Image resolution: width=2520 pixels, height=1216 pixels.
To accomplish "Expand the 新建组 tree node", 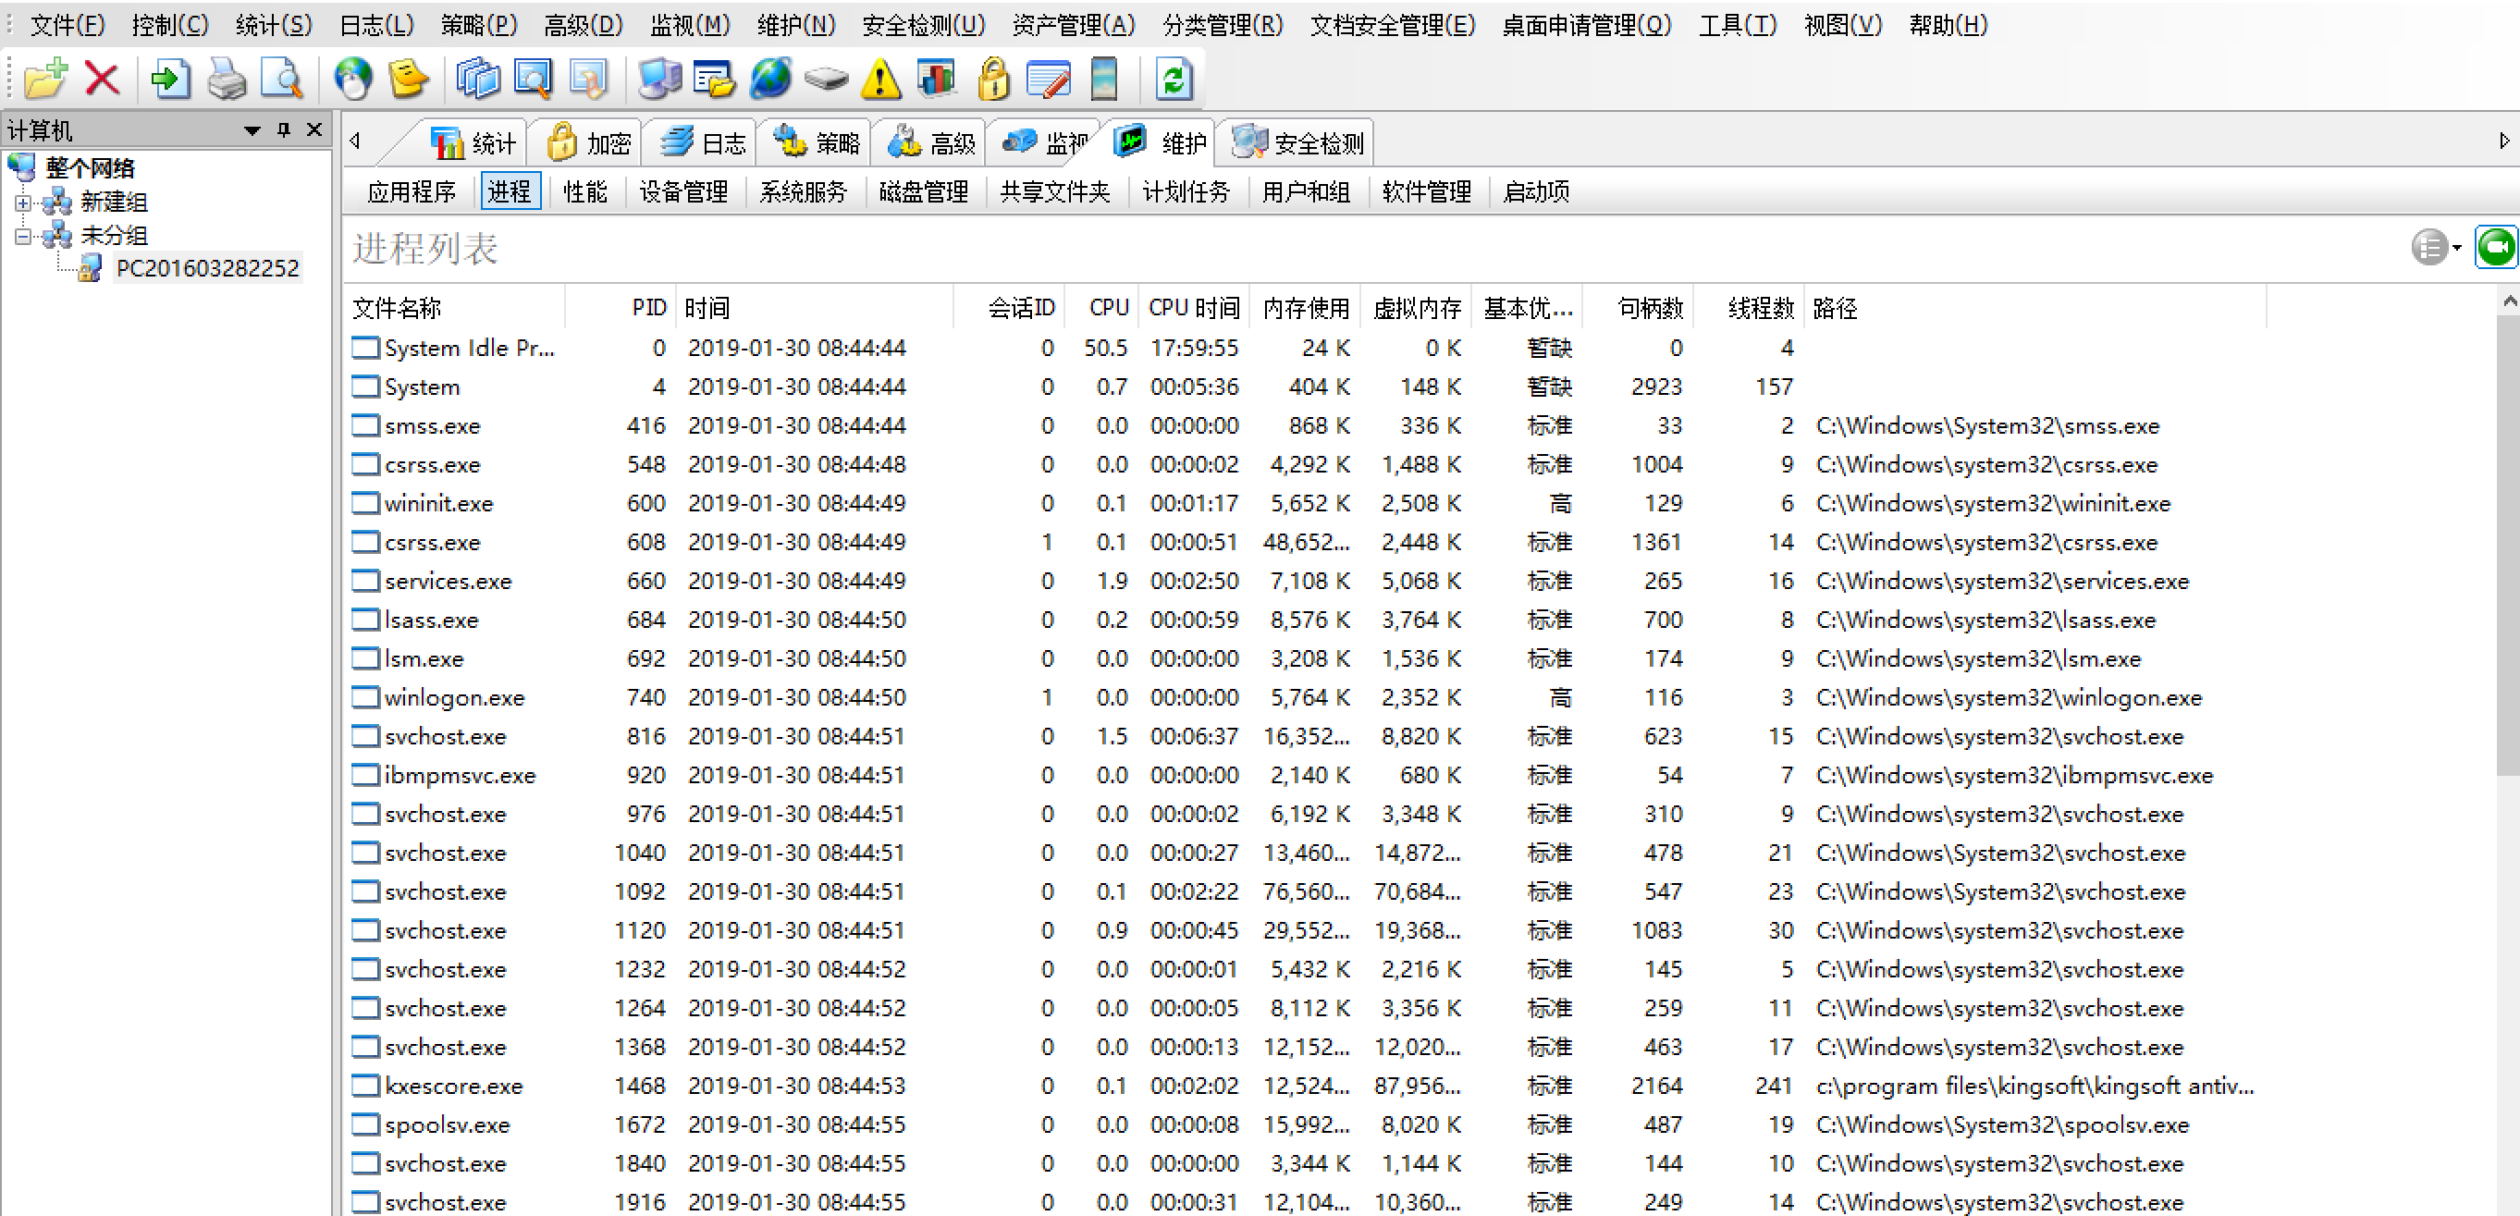I will [x=22, y=203].
